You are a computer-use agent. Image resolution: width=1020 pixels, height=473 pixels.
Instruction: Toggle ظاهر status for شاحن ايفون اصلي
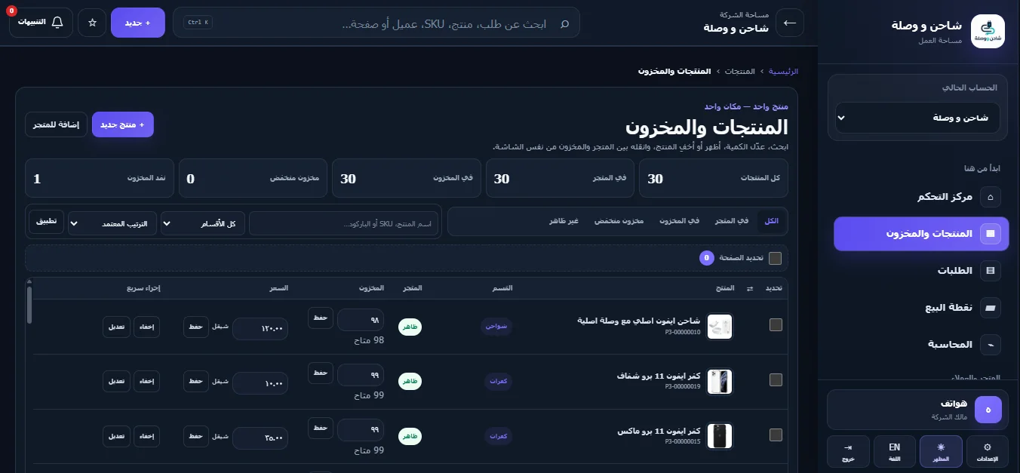pos(410,327)
